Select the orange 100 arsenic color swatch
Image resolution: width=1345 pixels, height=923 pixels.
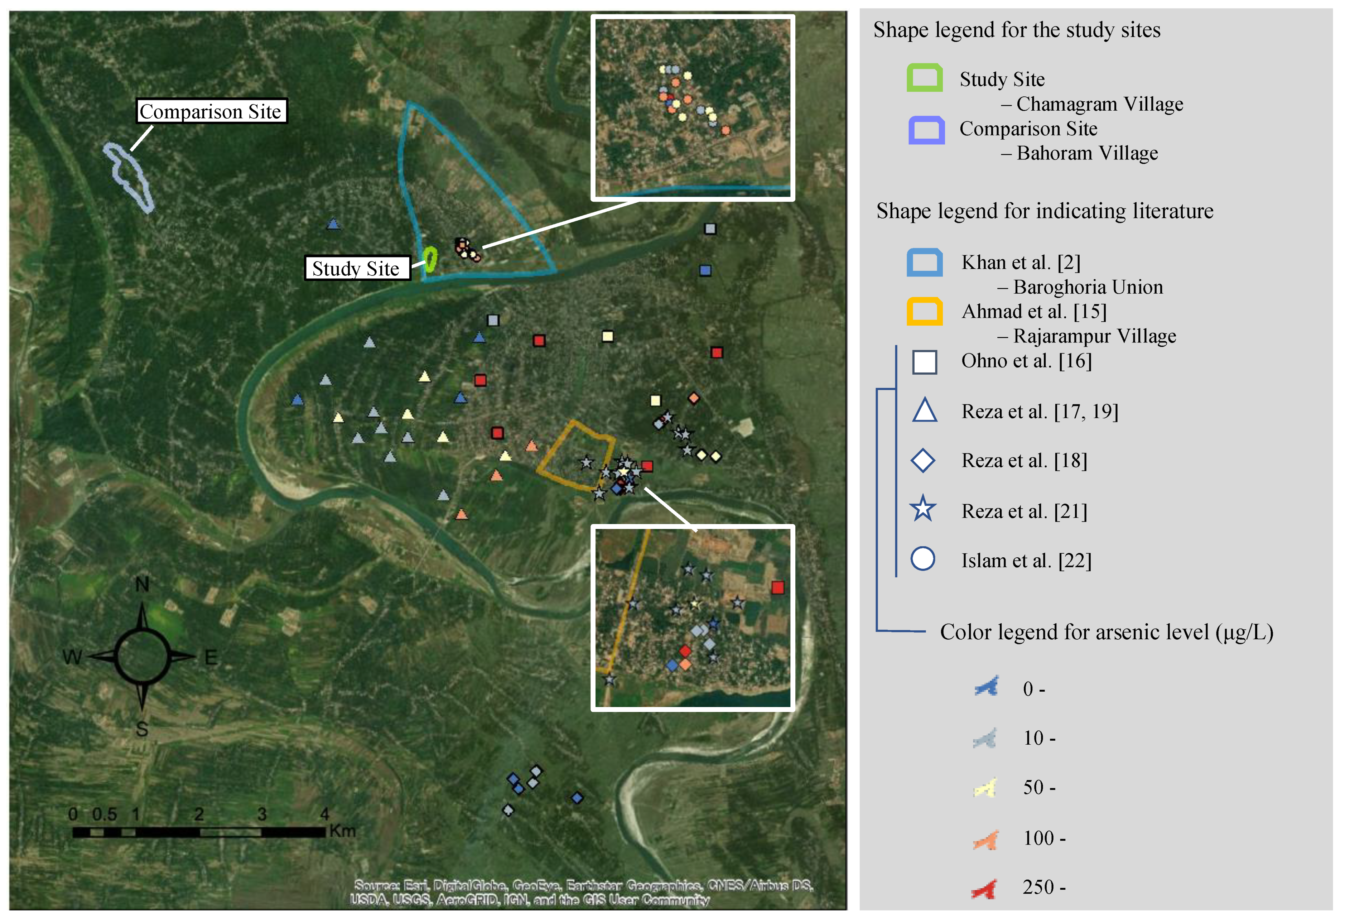click(985, 839)
